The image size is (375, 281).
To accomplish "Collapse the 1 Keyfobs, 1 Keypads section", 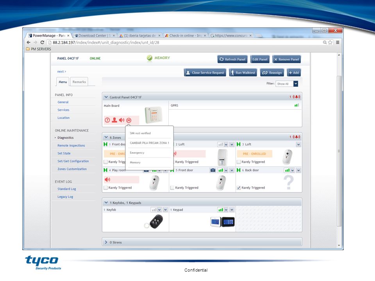I will [106, 203].
